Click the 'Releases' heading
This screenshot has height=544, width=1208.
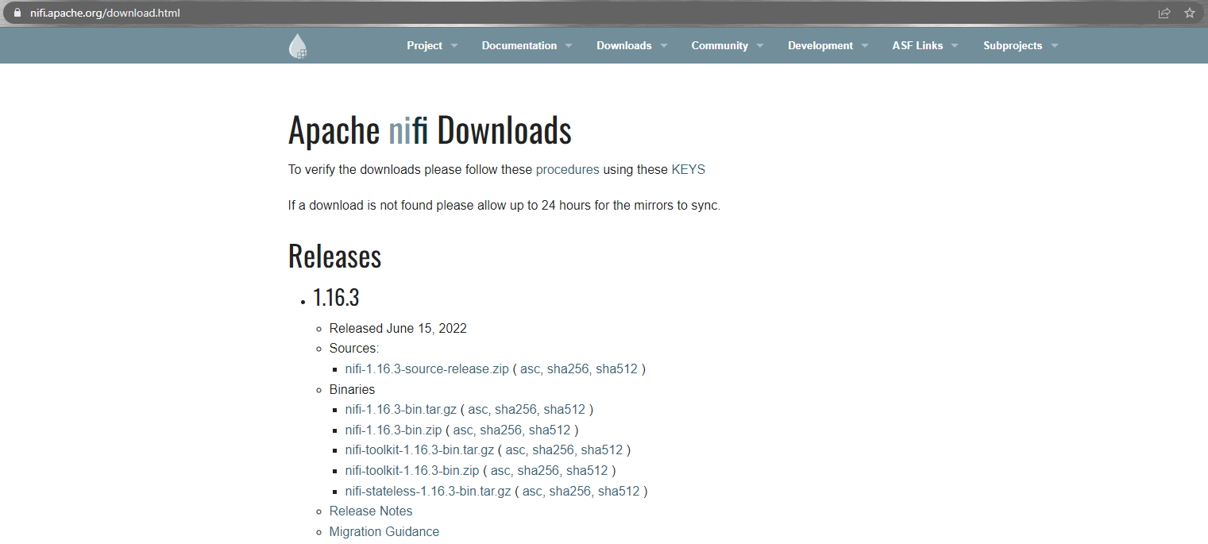(334, 257)
